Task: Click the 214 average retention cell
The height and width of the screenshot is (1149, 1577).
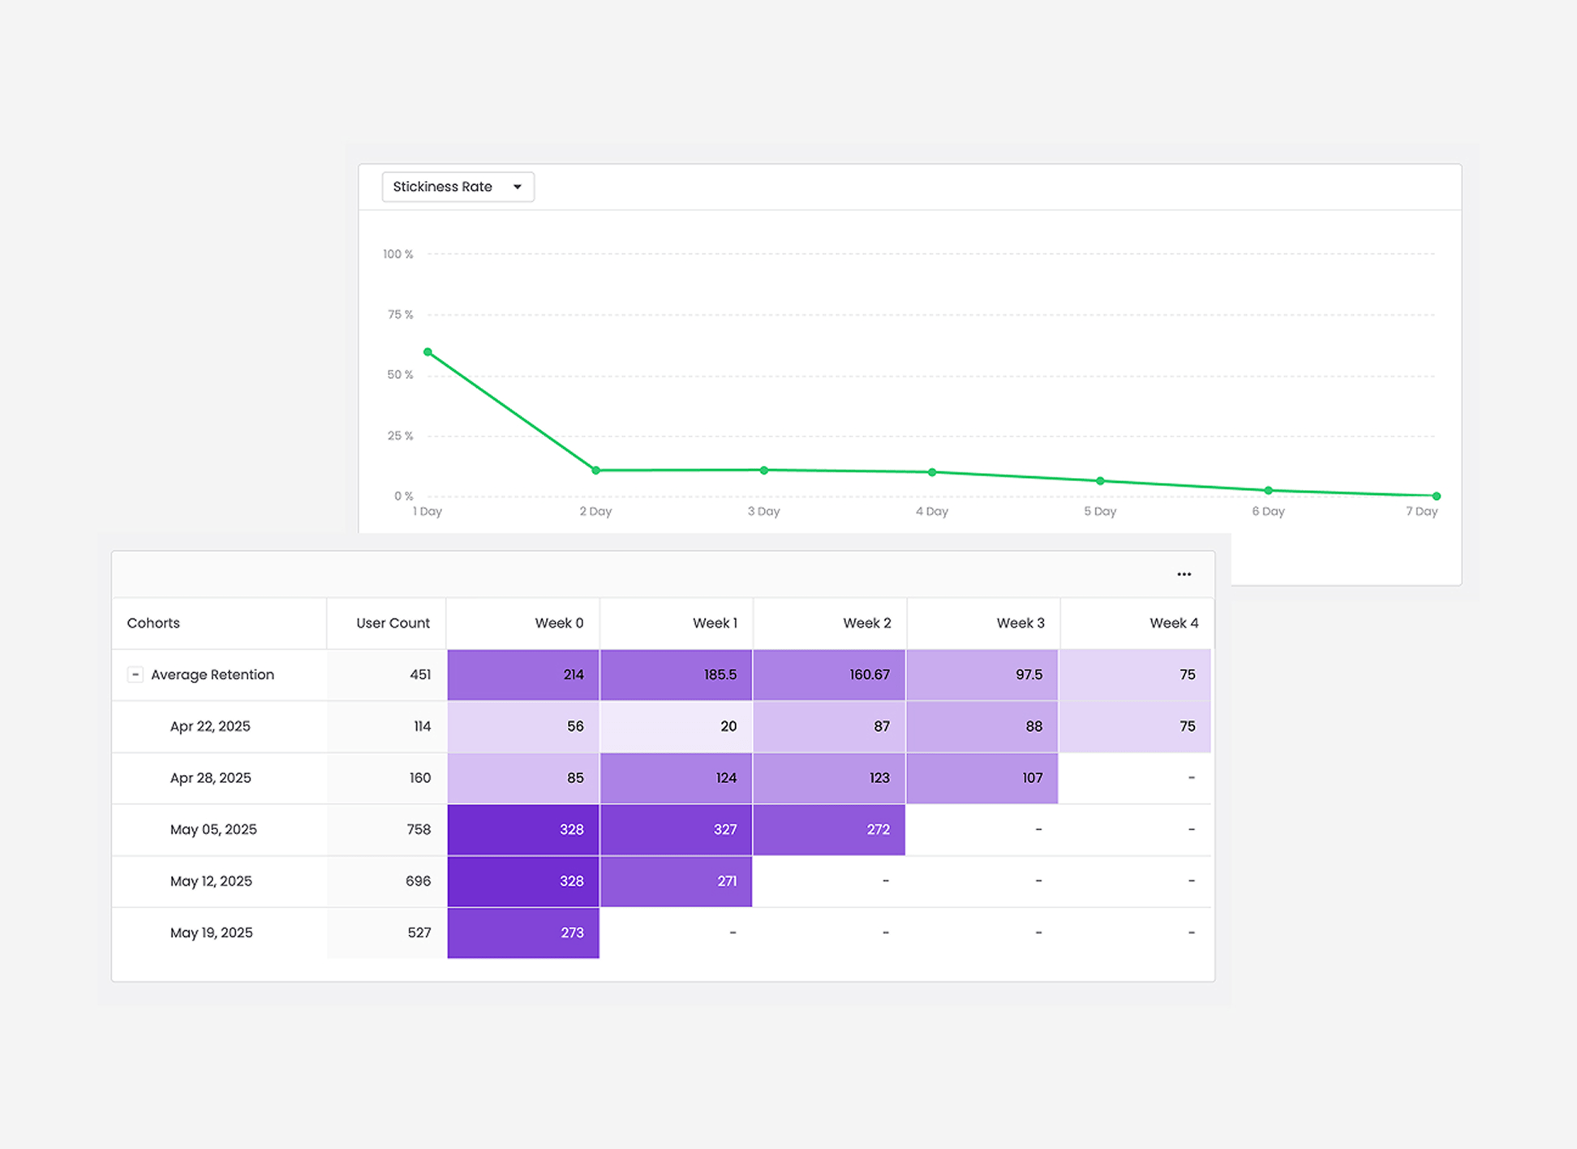Action: [523, 674]
